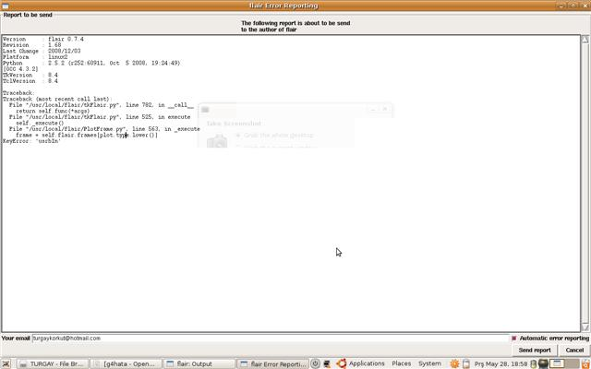Click the dark applet icon after battery

(x=543, y=363)
